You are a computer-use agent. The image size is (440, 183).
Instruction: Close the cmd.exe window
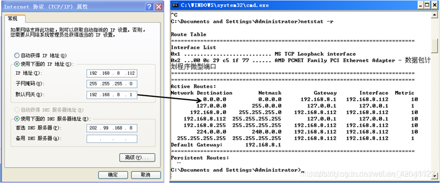point(435,5)
